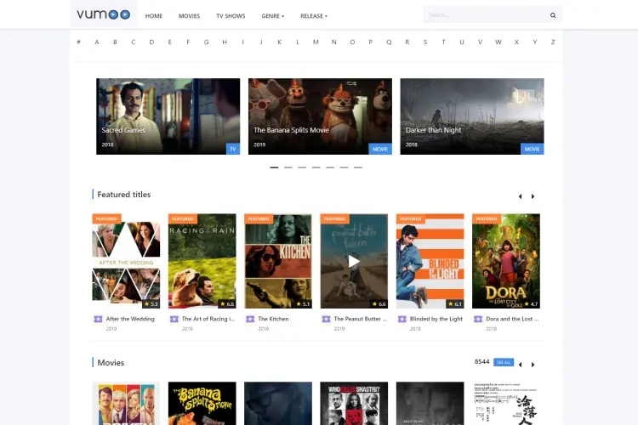
Task: Click The Peanut Butter title link
Action: [361, 319]
